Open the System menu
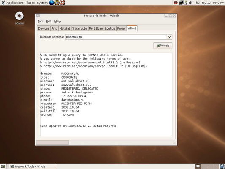 [x=42, y=3]
